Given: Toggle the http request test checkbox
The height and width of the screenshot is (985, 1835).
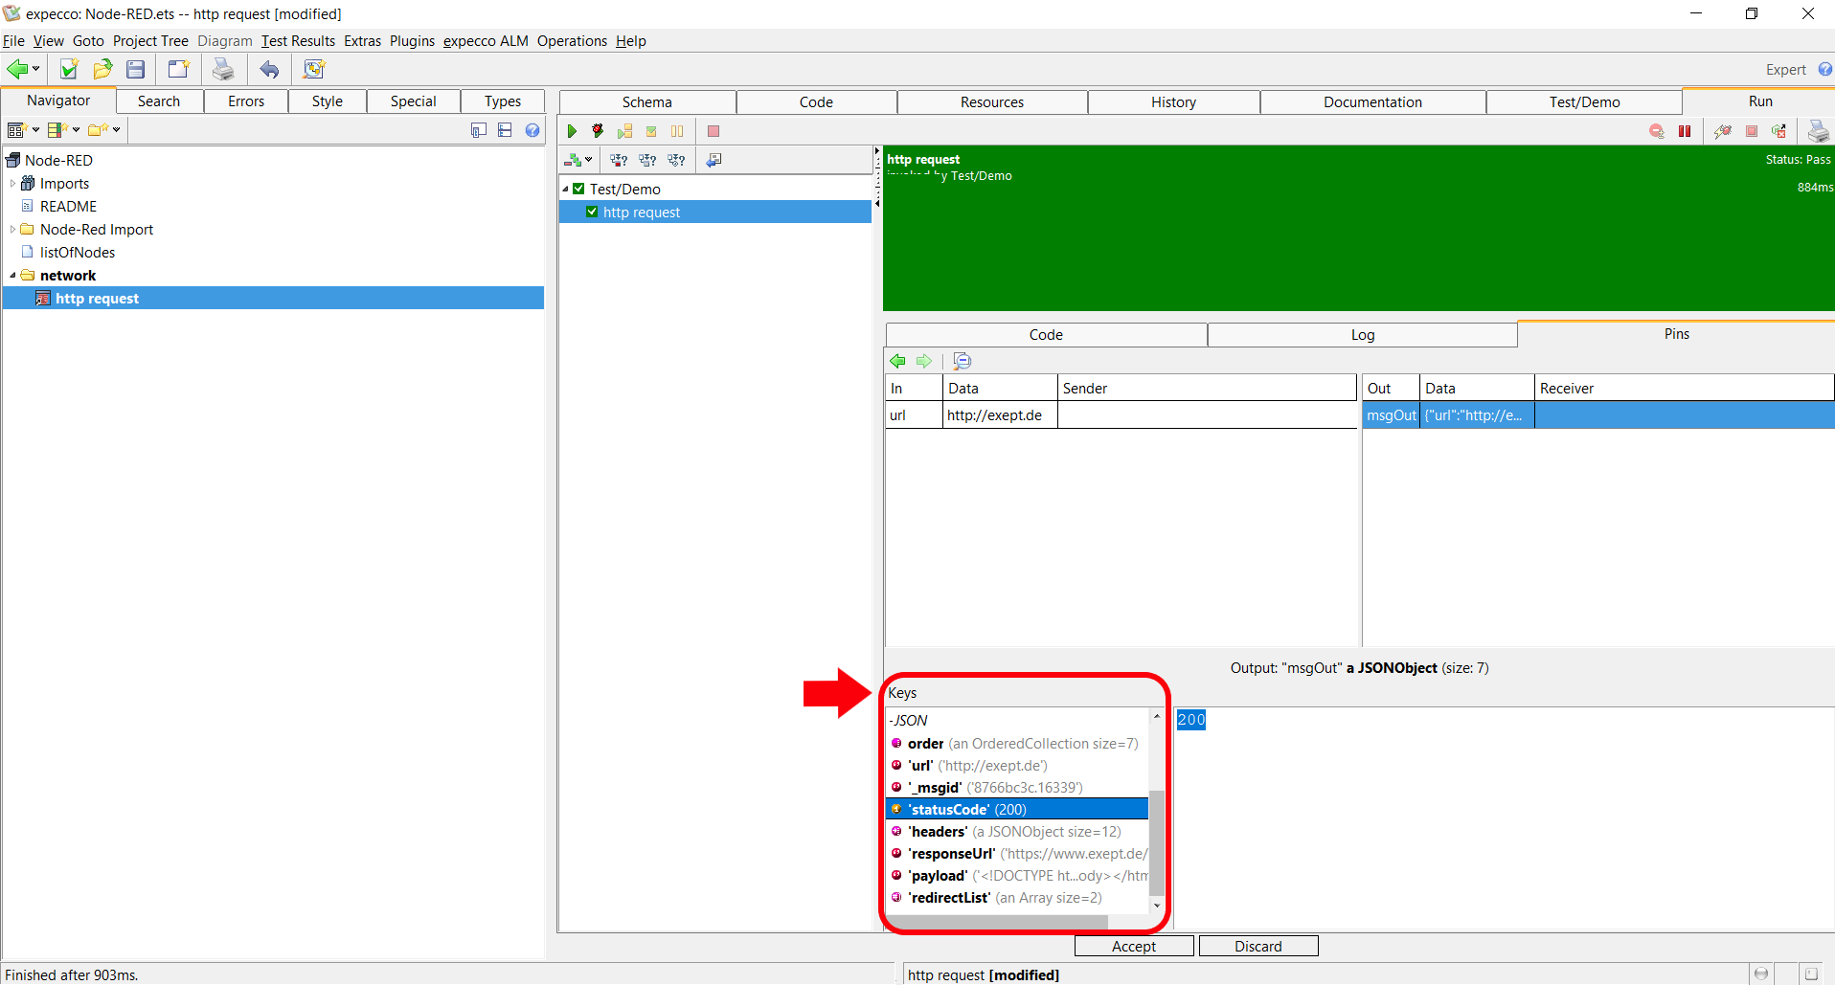Looking at the screenshot, I should [592, 213].
